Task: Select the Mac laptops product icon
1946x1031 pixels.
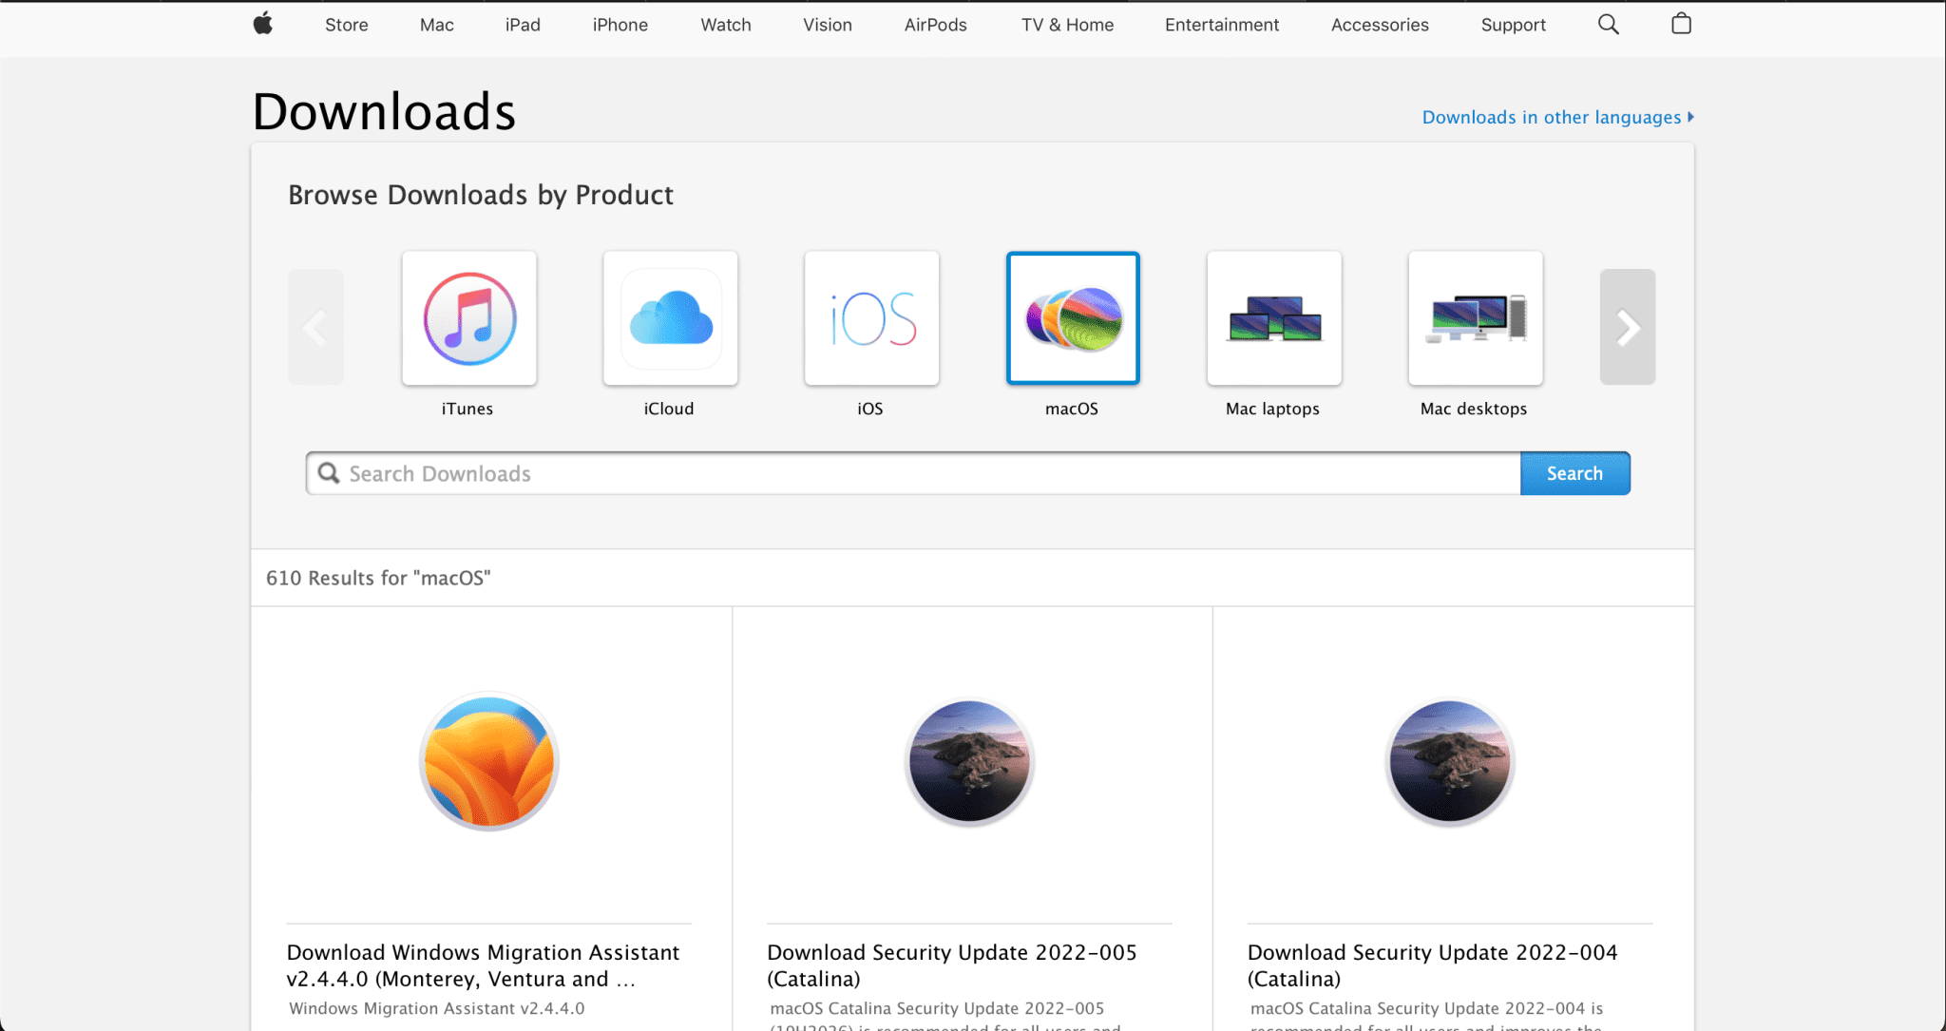Action: pyautogui.click(x=1273, y=317)
